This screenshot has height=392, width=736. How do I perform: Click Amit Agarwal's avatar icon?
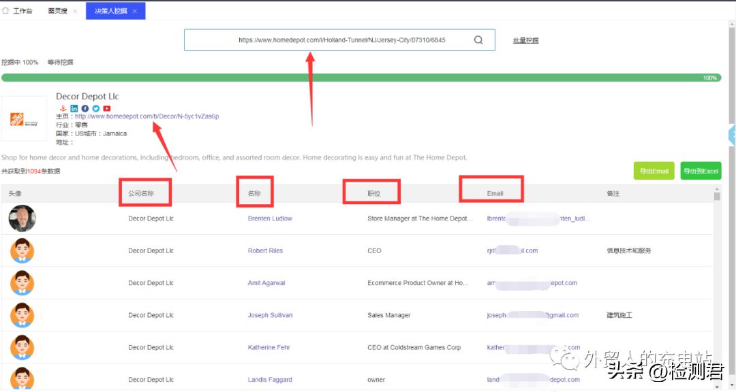point(22,283)
